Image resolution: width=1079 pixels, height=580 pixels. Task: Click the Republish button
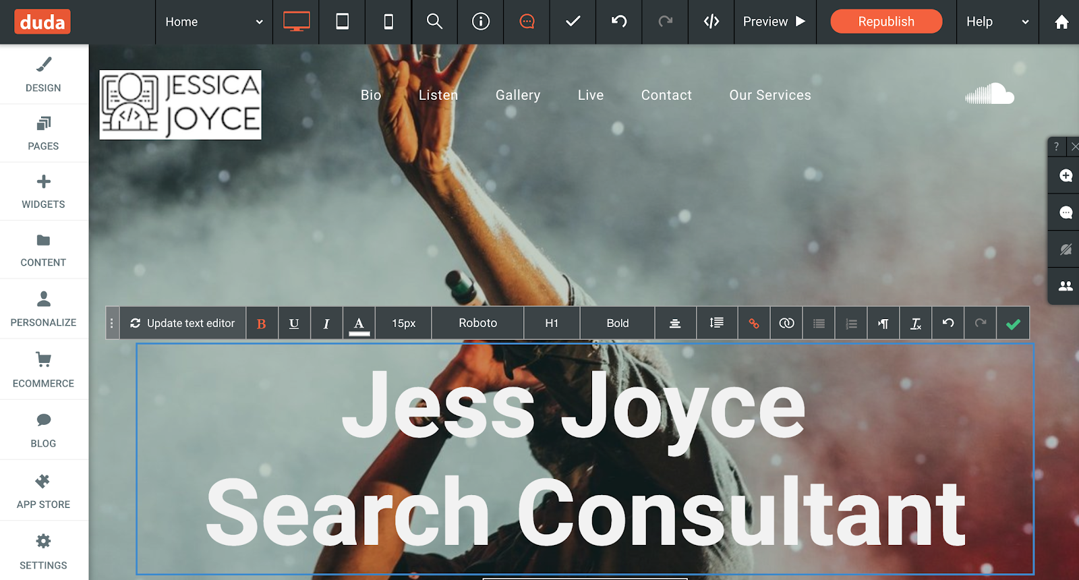click(x=886, y=22)
